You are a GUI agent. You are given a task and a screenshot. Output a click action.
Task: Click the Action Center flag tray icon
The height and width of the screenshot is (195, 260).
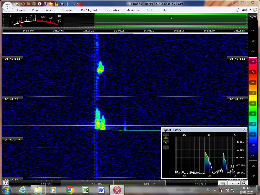[x=227, y=190]
